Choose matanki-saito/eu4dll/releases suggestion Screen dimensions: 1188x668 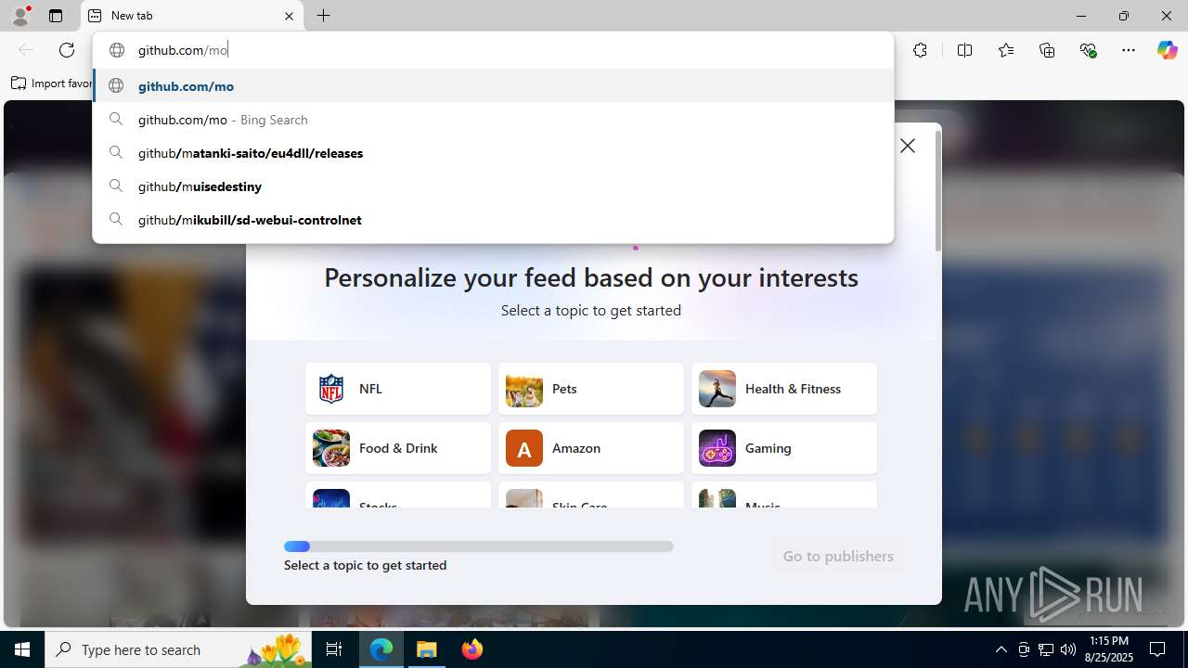pos(493,153)
